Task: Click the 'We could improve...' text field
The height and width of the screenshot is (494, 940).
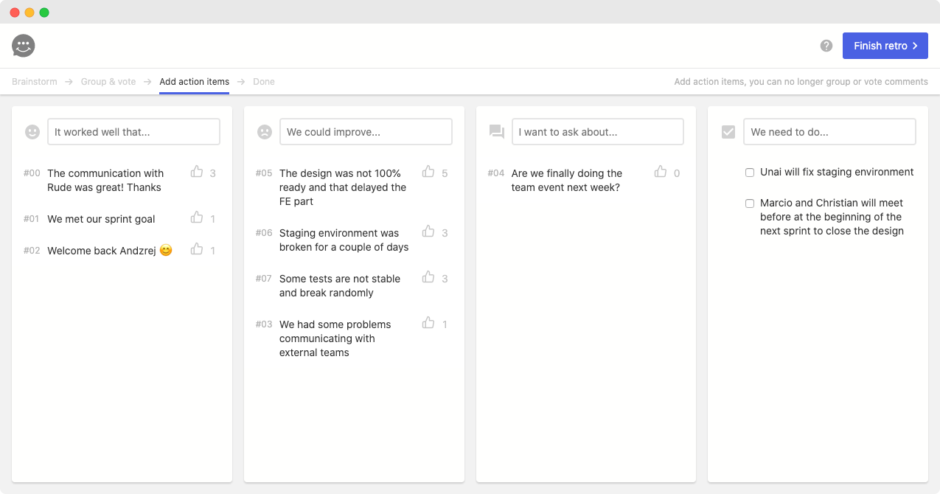Action: click(x=366, y=132)
